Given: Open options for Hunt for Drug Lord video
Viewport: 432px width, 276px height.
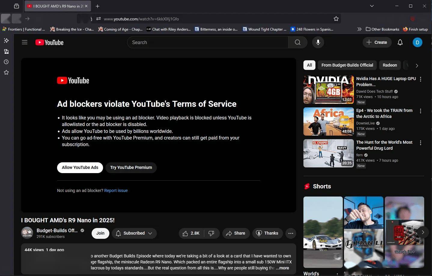Looking at the screenshot, I should coord(421,143).
